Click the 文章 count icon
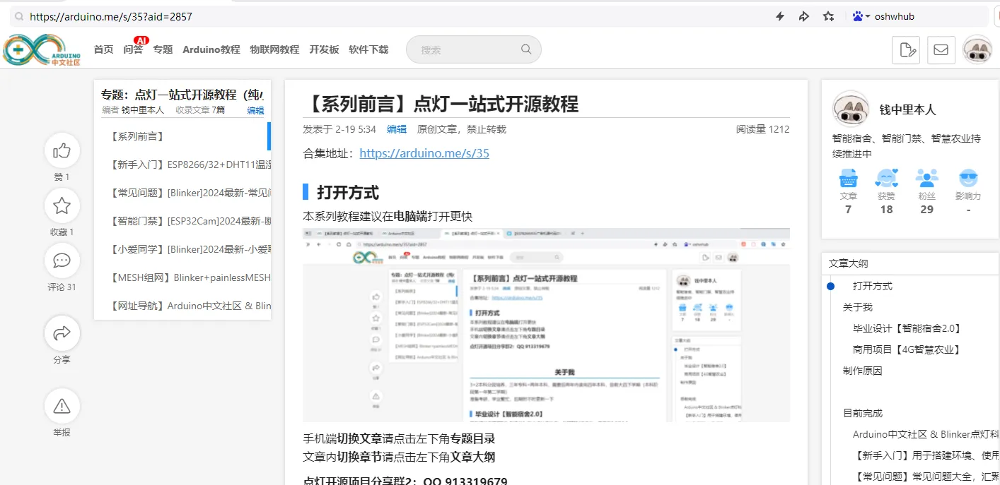The image size is (1000, 485). click(x=848, y=178)
